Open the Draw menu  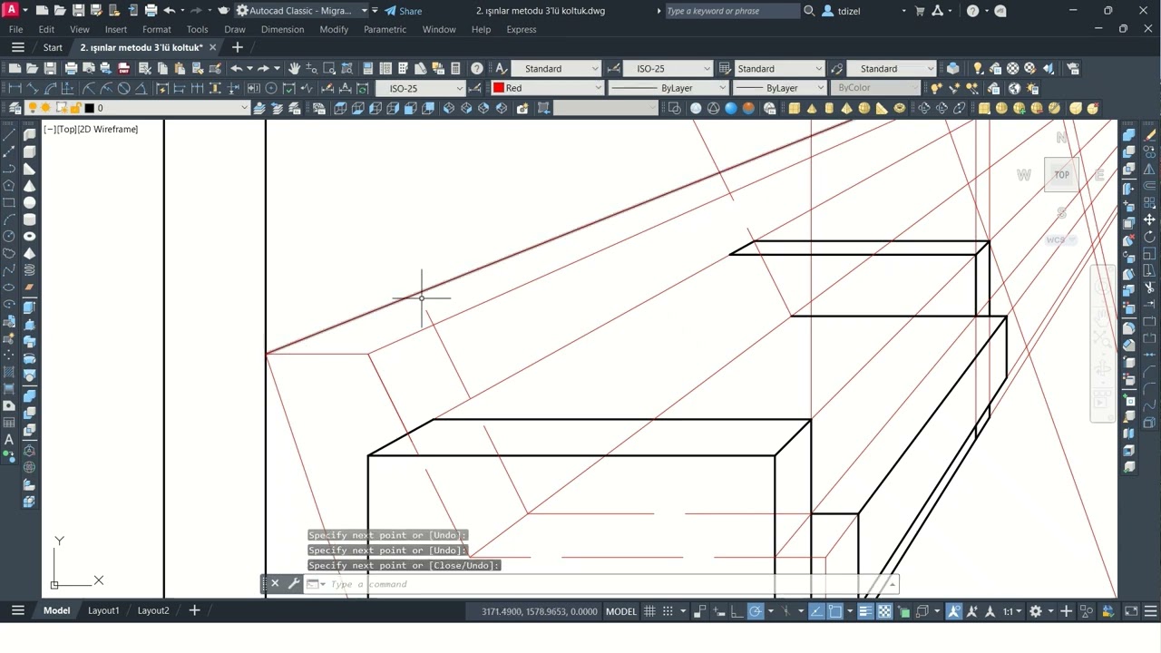click(x=235, y=29)
